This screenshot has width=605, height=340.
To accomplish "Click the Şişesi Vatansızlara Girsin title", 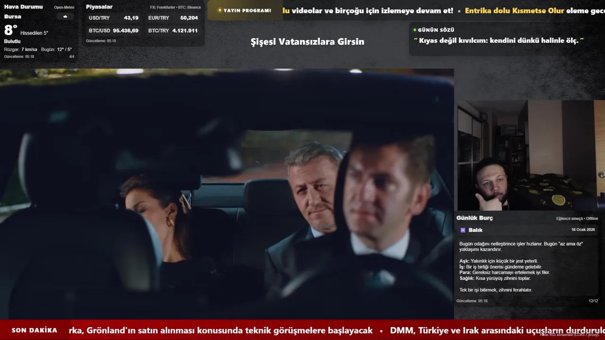I will point(307,42).
